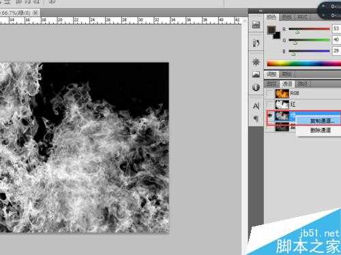Open the Histogram panel icon
The image size is (341, 255).
256,74
